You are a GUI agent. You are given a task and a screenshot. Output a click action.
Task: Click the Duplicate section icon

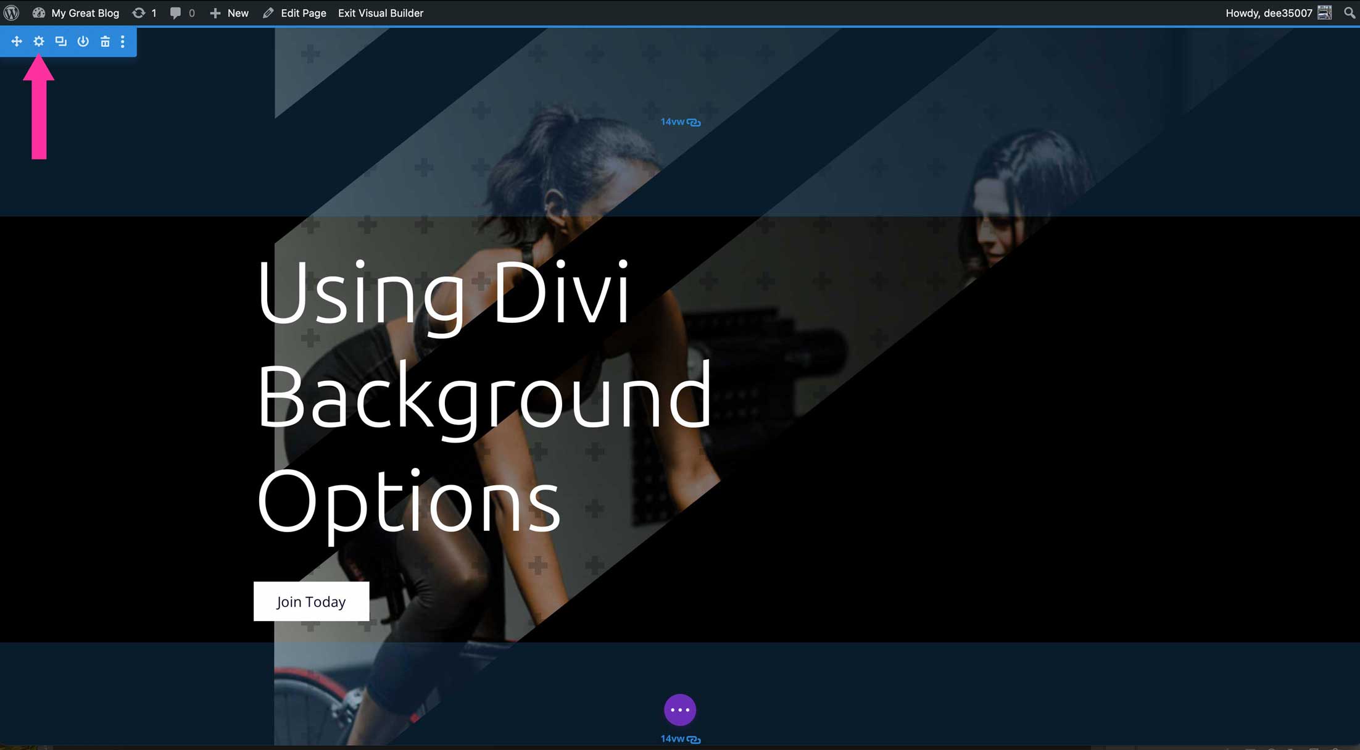click(59, 41)
